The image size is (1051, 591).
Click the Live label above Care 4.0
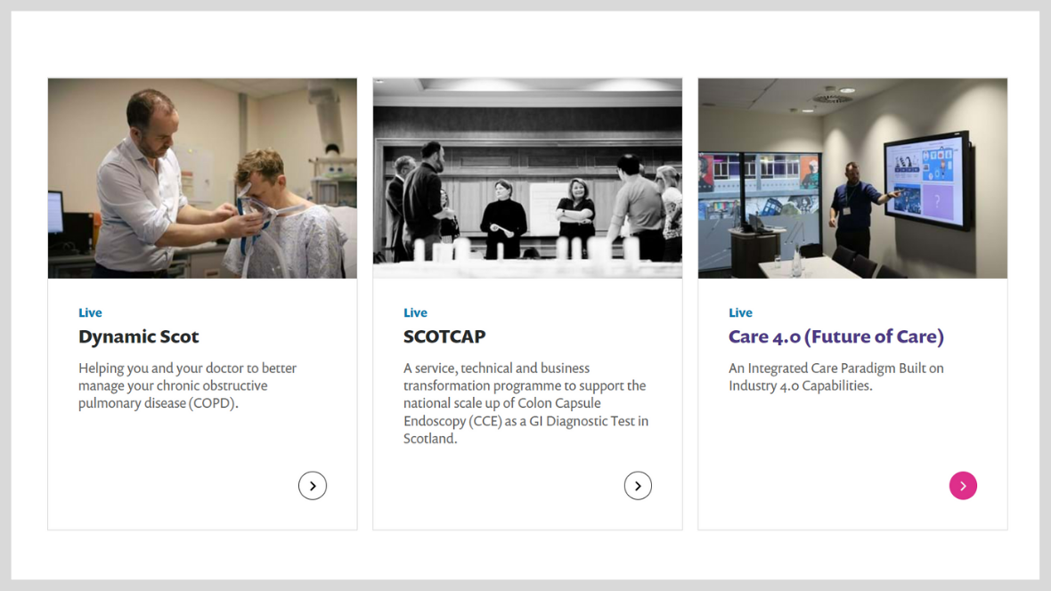740,312
